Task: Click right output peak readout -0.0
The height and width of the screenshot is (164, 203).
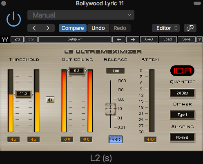Action: coord(86,139)
